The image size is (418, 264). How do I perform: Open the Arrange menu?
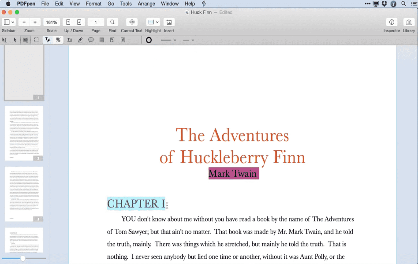[146, 4]
